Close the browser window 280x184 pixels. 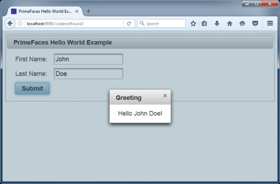coord(269,4)
